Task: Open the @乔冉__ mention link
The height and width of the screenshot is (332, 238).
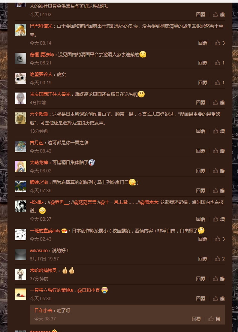Action: point(58,202)
